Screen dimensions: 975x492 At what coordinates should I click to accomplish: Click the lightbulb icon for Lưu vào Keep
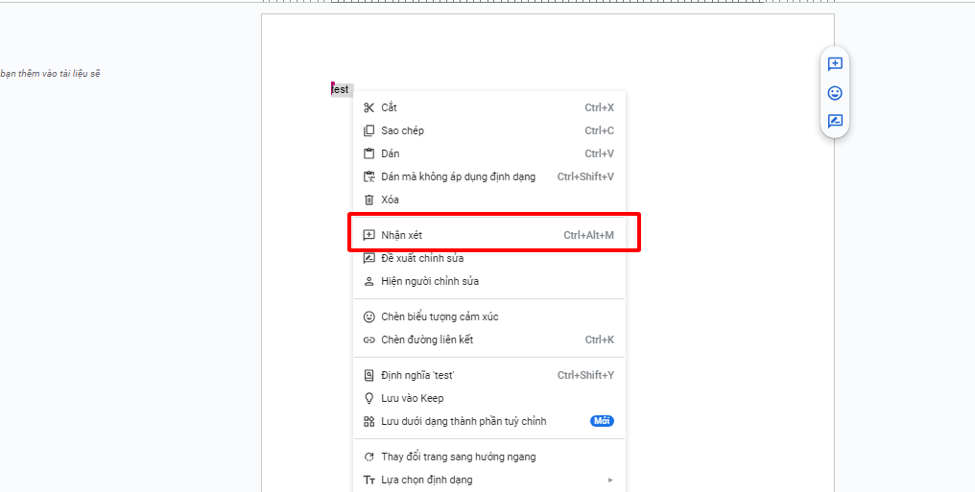(369, 398)
